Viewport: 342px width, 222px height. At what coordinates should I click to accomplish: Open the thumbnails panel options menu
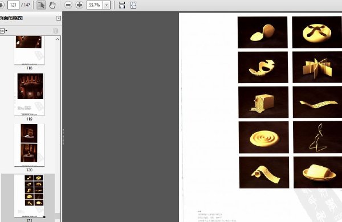pos(3,31)
